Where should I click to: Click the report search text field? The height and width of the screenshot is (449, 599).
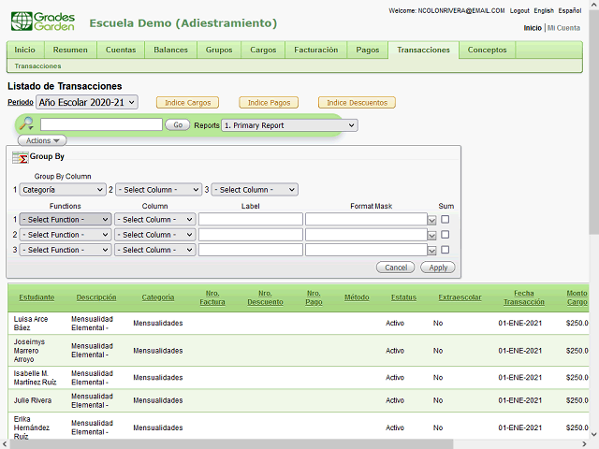tap(101, 124)
